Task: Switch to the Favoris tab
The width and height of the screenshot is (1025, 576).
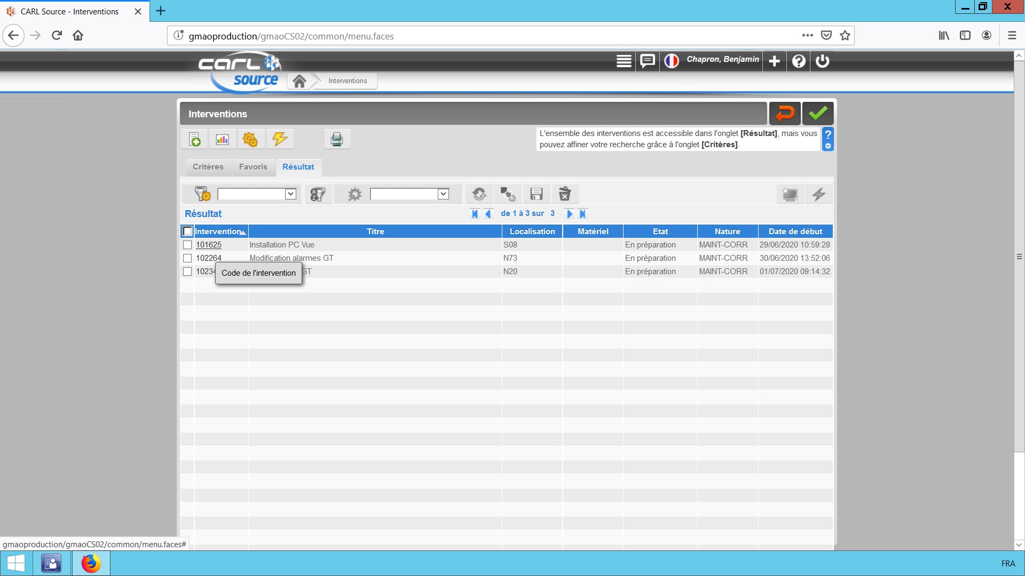Action: point(253,167)
